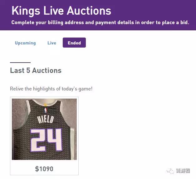Select the Ended auctions tab
Viewport: 196px width, 179px height.
coord(74,43)
